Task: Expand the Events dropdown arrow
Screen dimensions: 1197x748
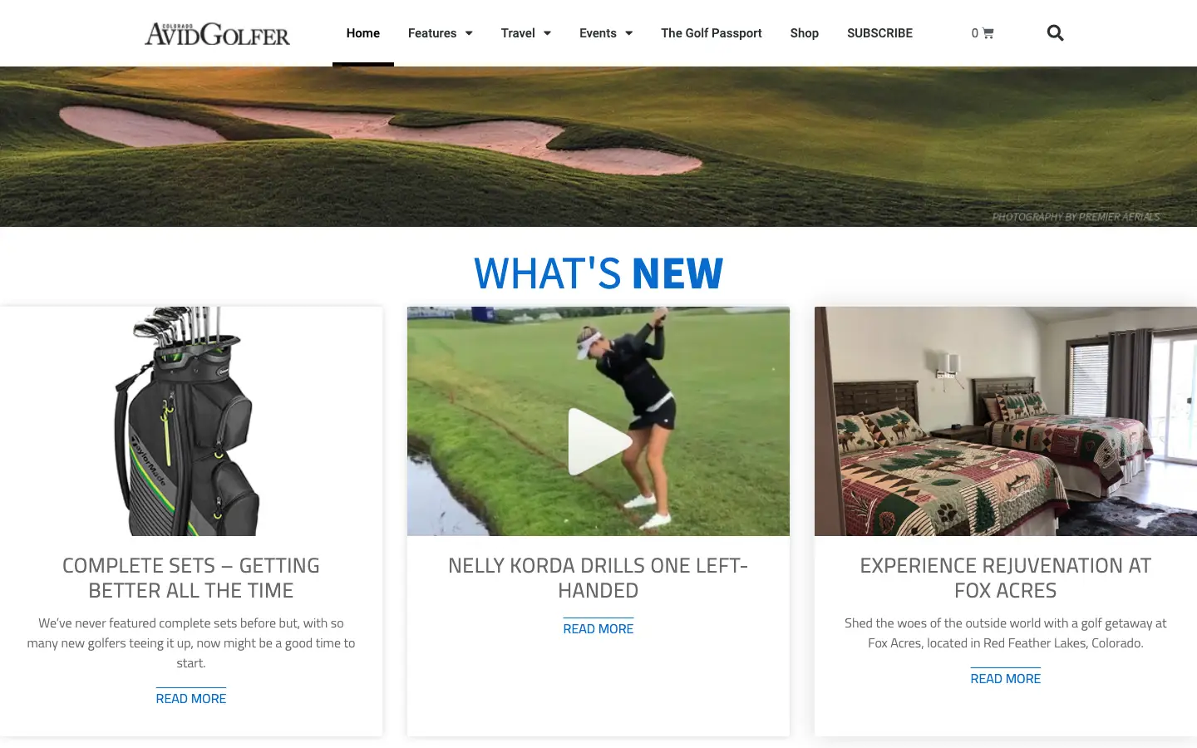Action: coord(628,33)
